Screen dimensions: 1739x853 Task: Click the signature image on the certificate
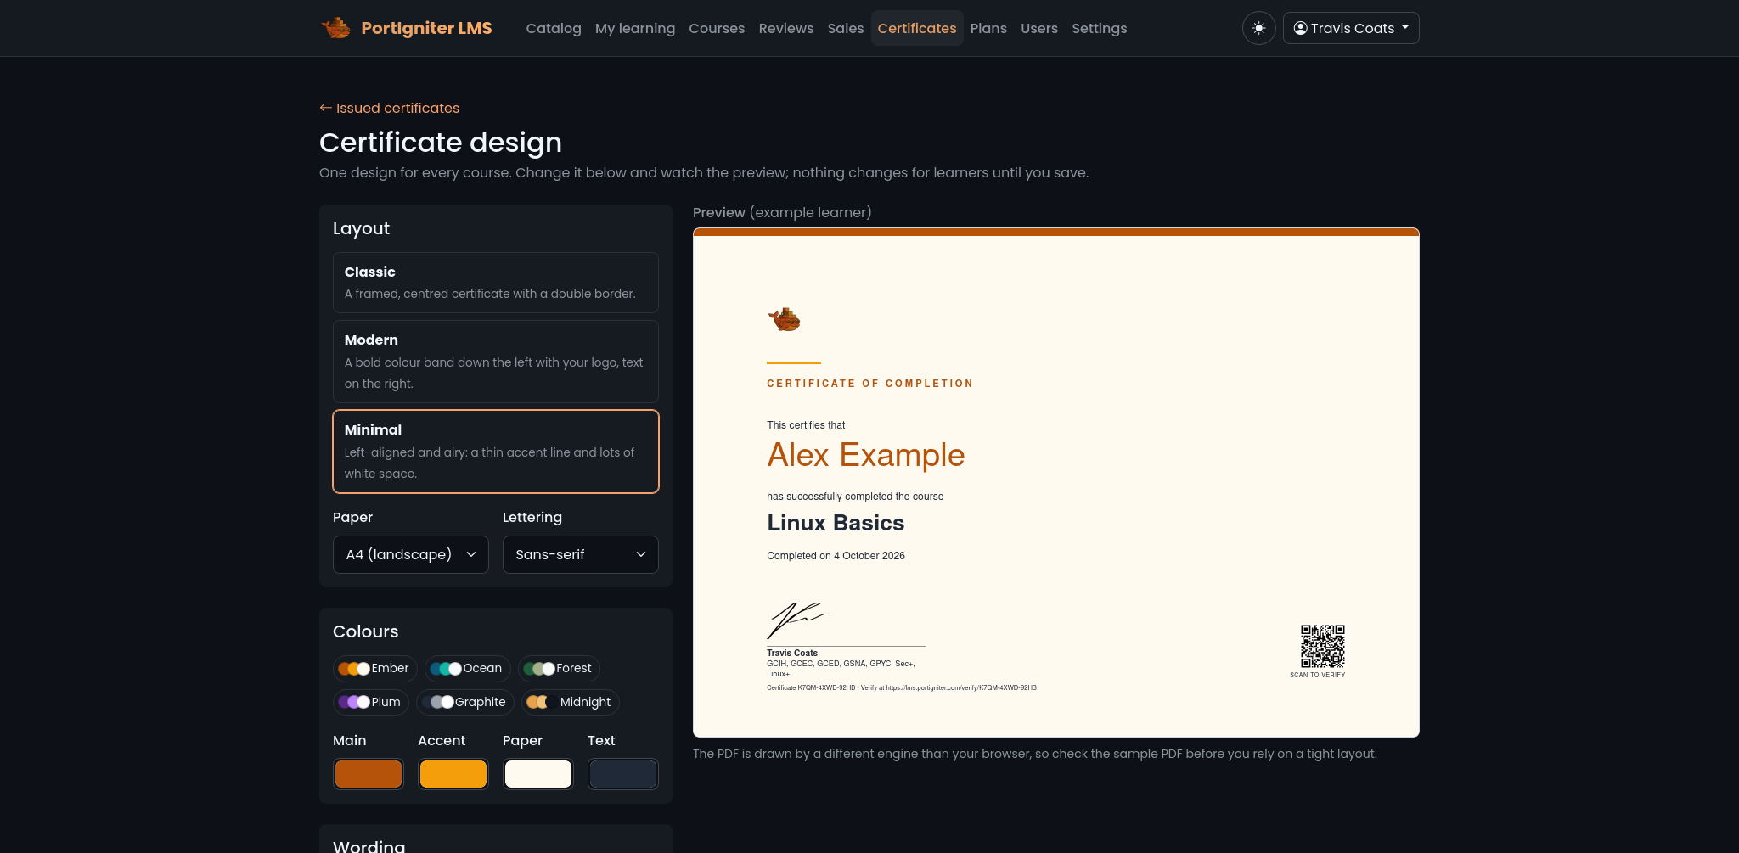798,620
